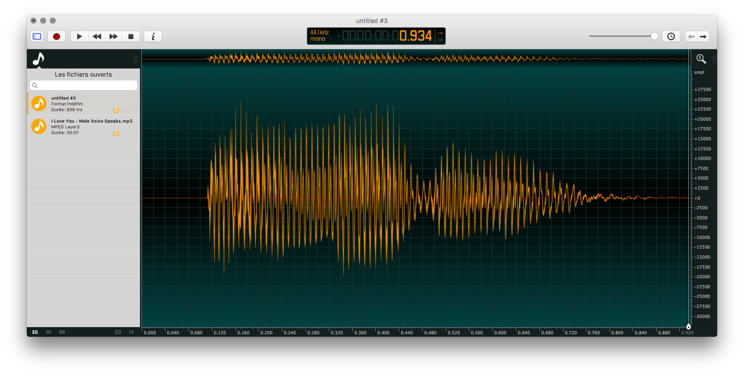Image resolution: width=744 pixels, height=375 pixels.
Task: Select the untitled #3 file entry
Action: coord(83,103)
